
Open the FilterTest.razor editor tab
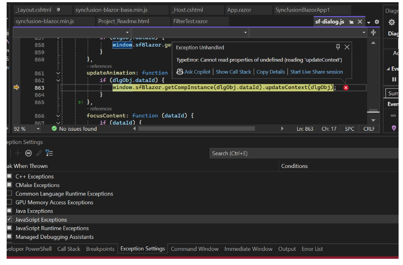tap(190, 21)
